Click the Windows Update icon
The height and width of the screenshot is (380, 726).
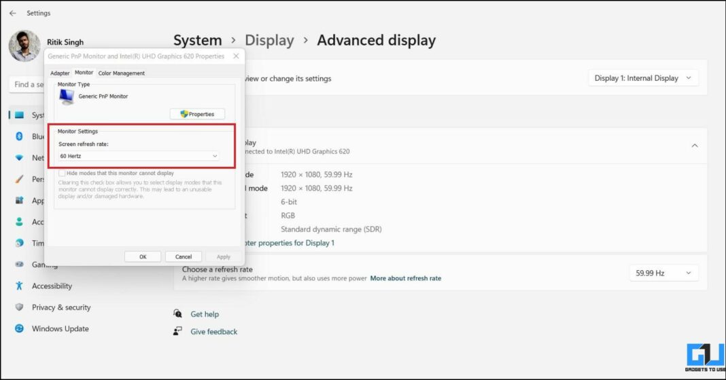(19, 328)
